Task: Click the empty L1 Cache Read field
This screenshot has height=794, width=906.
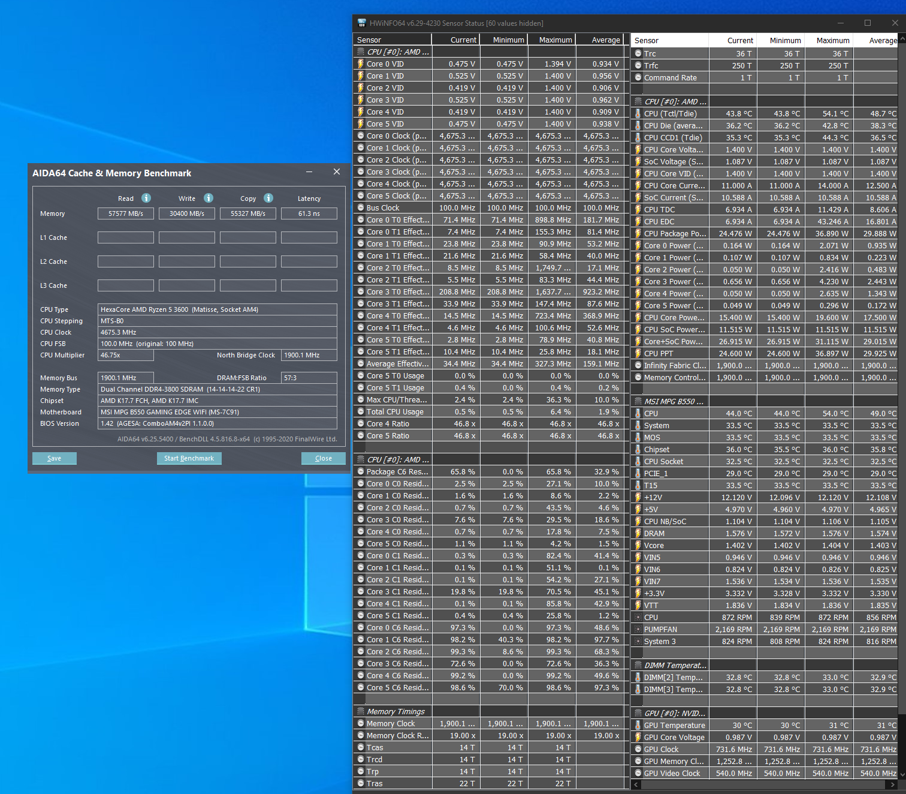Action: pos(126,237)
